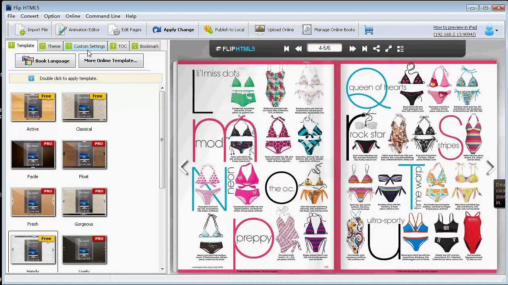The width and height of the screenshot is (508, 285).
Task: Click the page number field 4-5/6
Action: click(325, 48)
